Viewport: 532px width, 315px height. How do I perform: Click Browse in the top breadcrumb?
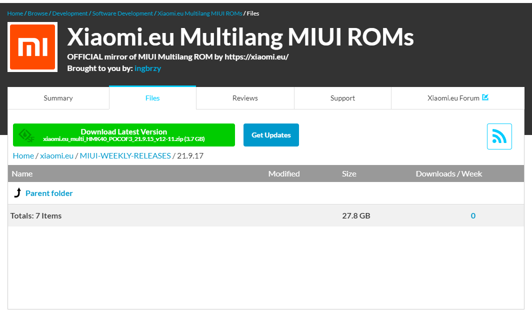point(37,13)
